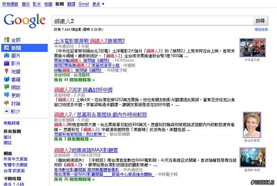The height and width of the screenshot is (186, 277).
Task: Select 繁體中文網頁 filter
Action: 16,165
